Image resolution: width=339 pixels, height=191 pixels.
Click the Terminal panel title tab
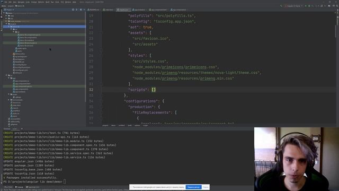[7, 128]
